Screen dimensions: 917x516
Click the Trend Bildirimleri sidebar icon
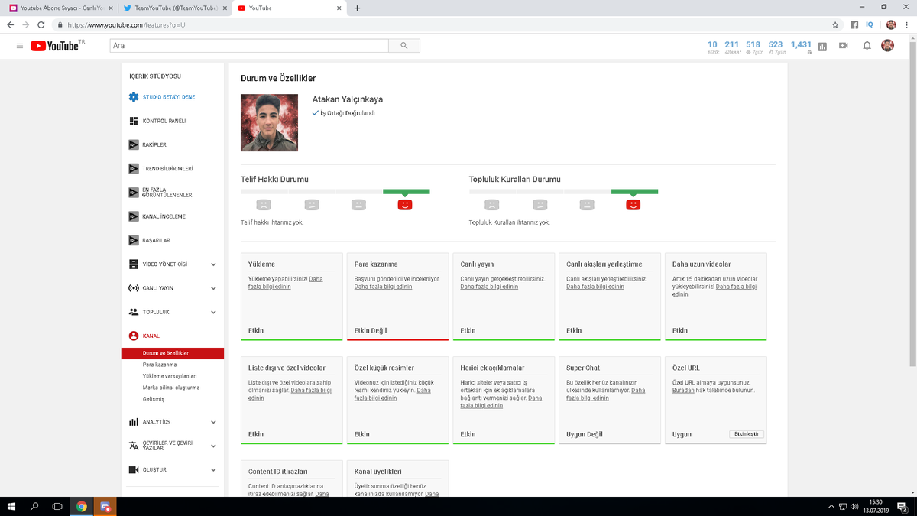click(x=134, y=168)
